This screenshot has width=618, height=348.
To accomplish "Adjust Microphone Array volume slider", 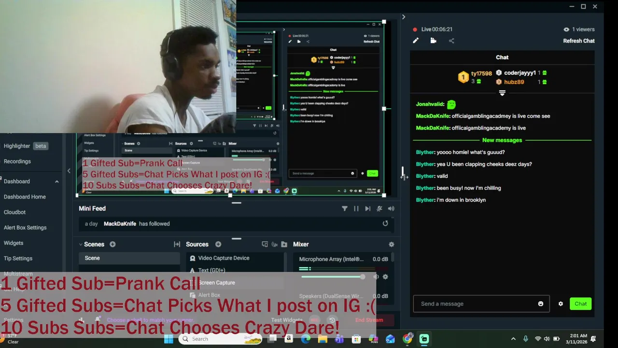I will click(x=333, y=276).
